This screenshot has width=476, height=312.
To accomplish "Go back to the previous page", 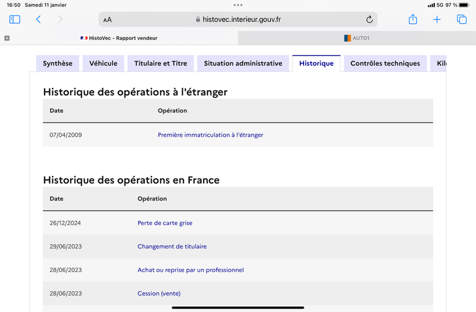I will (38, 20).
